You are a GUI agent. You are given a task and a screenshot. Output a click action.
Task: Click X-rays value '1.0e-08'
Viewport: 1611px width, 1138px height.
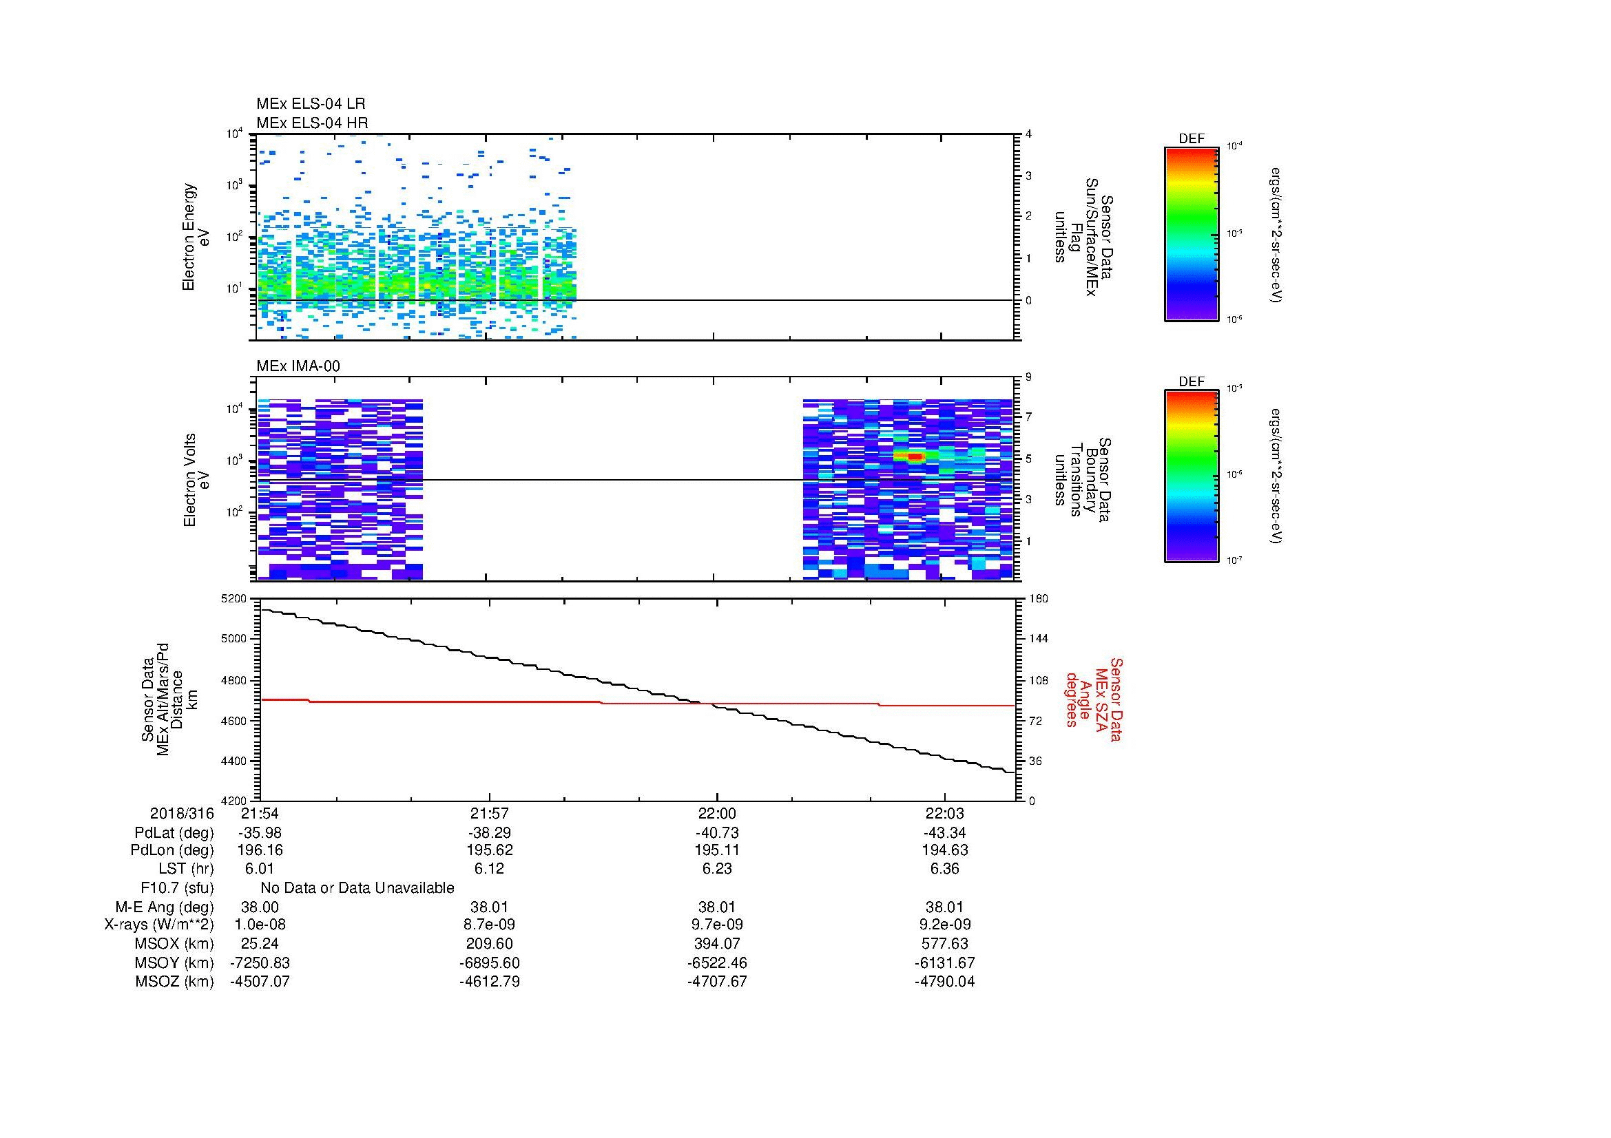point(260,925)
